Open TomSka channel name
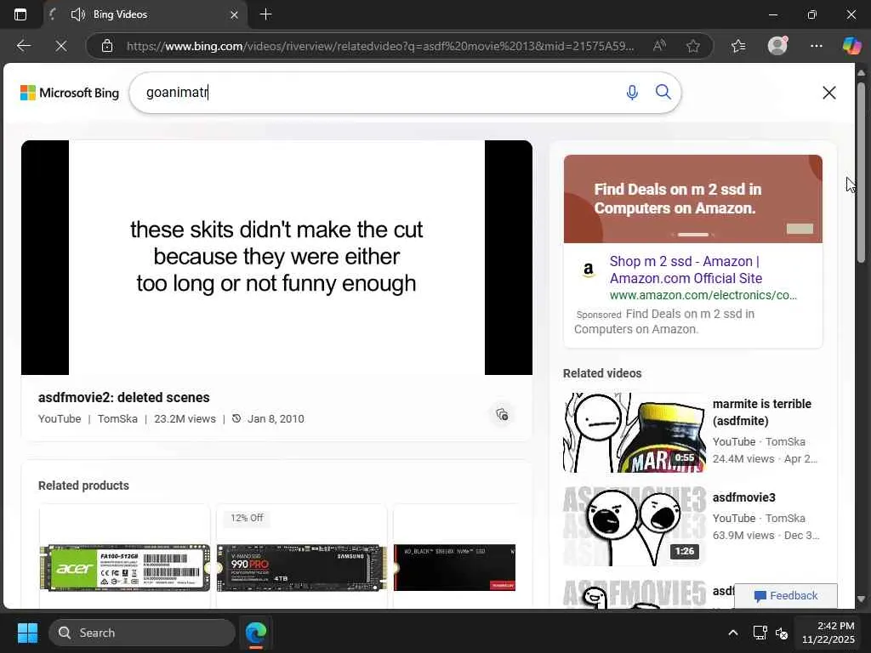This screenshot has height=653, width=871. 117,418
